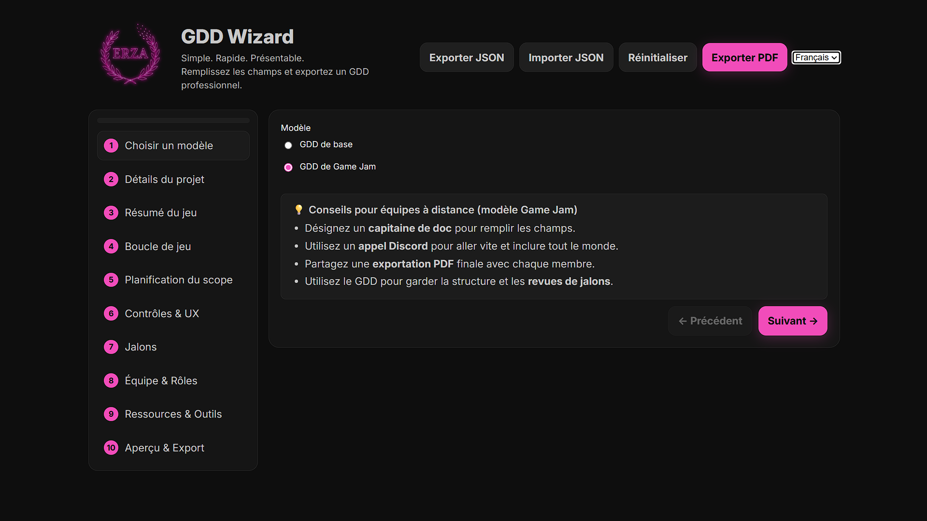Click the ERZA laurel wreath logo

pyautogui.click(x=130, y=54)
